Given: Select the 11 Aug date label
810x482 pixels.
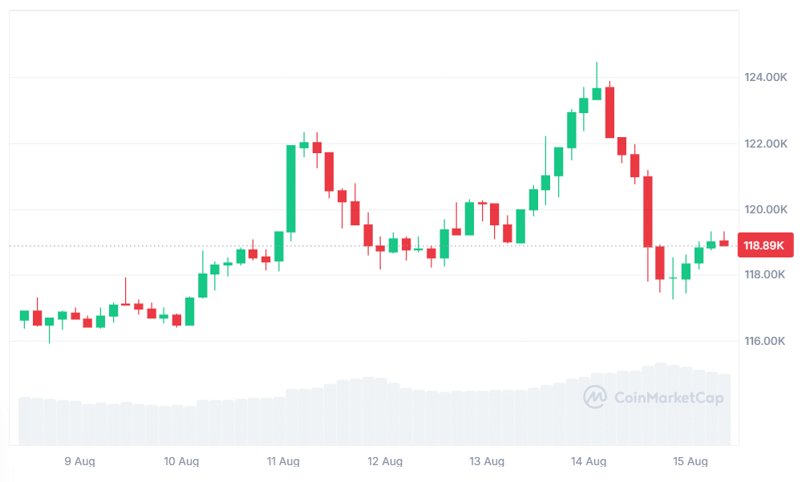Looking at the screenshot, I should (283, 461).
